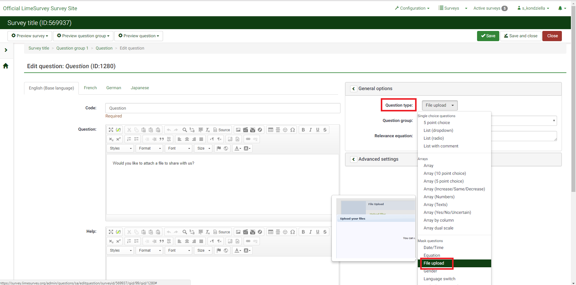The height and width of the screenshot is (285, 576).
Task: Open Find in the Question editor toolbar
Action: click(185, 130)
